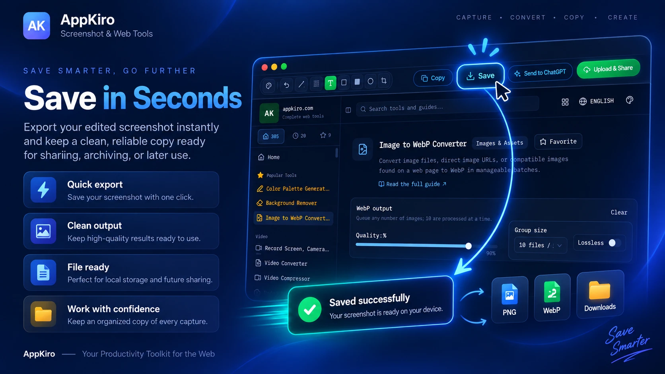Select the pixelate blur tool
The image size is (665, 374).
pyautogui.click(x=316, y=83)
